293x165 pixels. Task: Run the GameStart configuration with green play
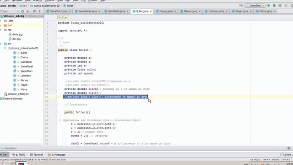point(269,5)
